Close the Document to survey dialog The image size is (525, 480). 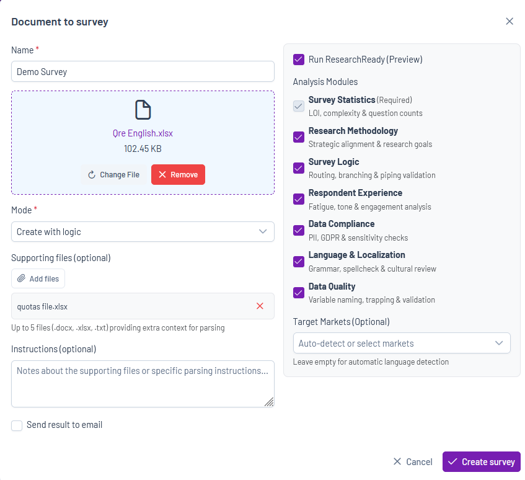point(510,22)
